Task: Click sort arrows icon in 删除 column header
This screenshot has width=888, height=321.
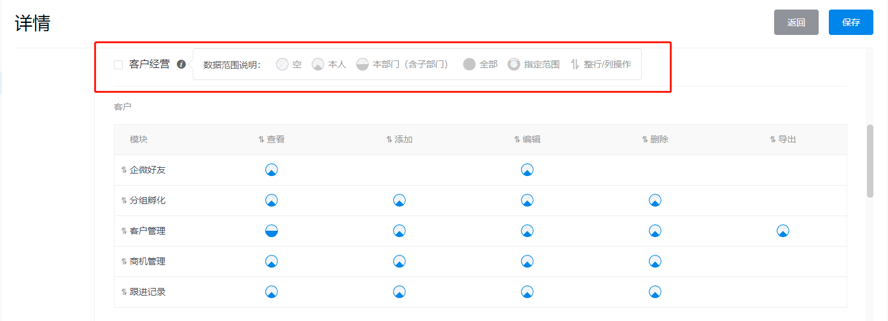Action: point(645,139)
